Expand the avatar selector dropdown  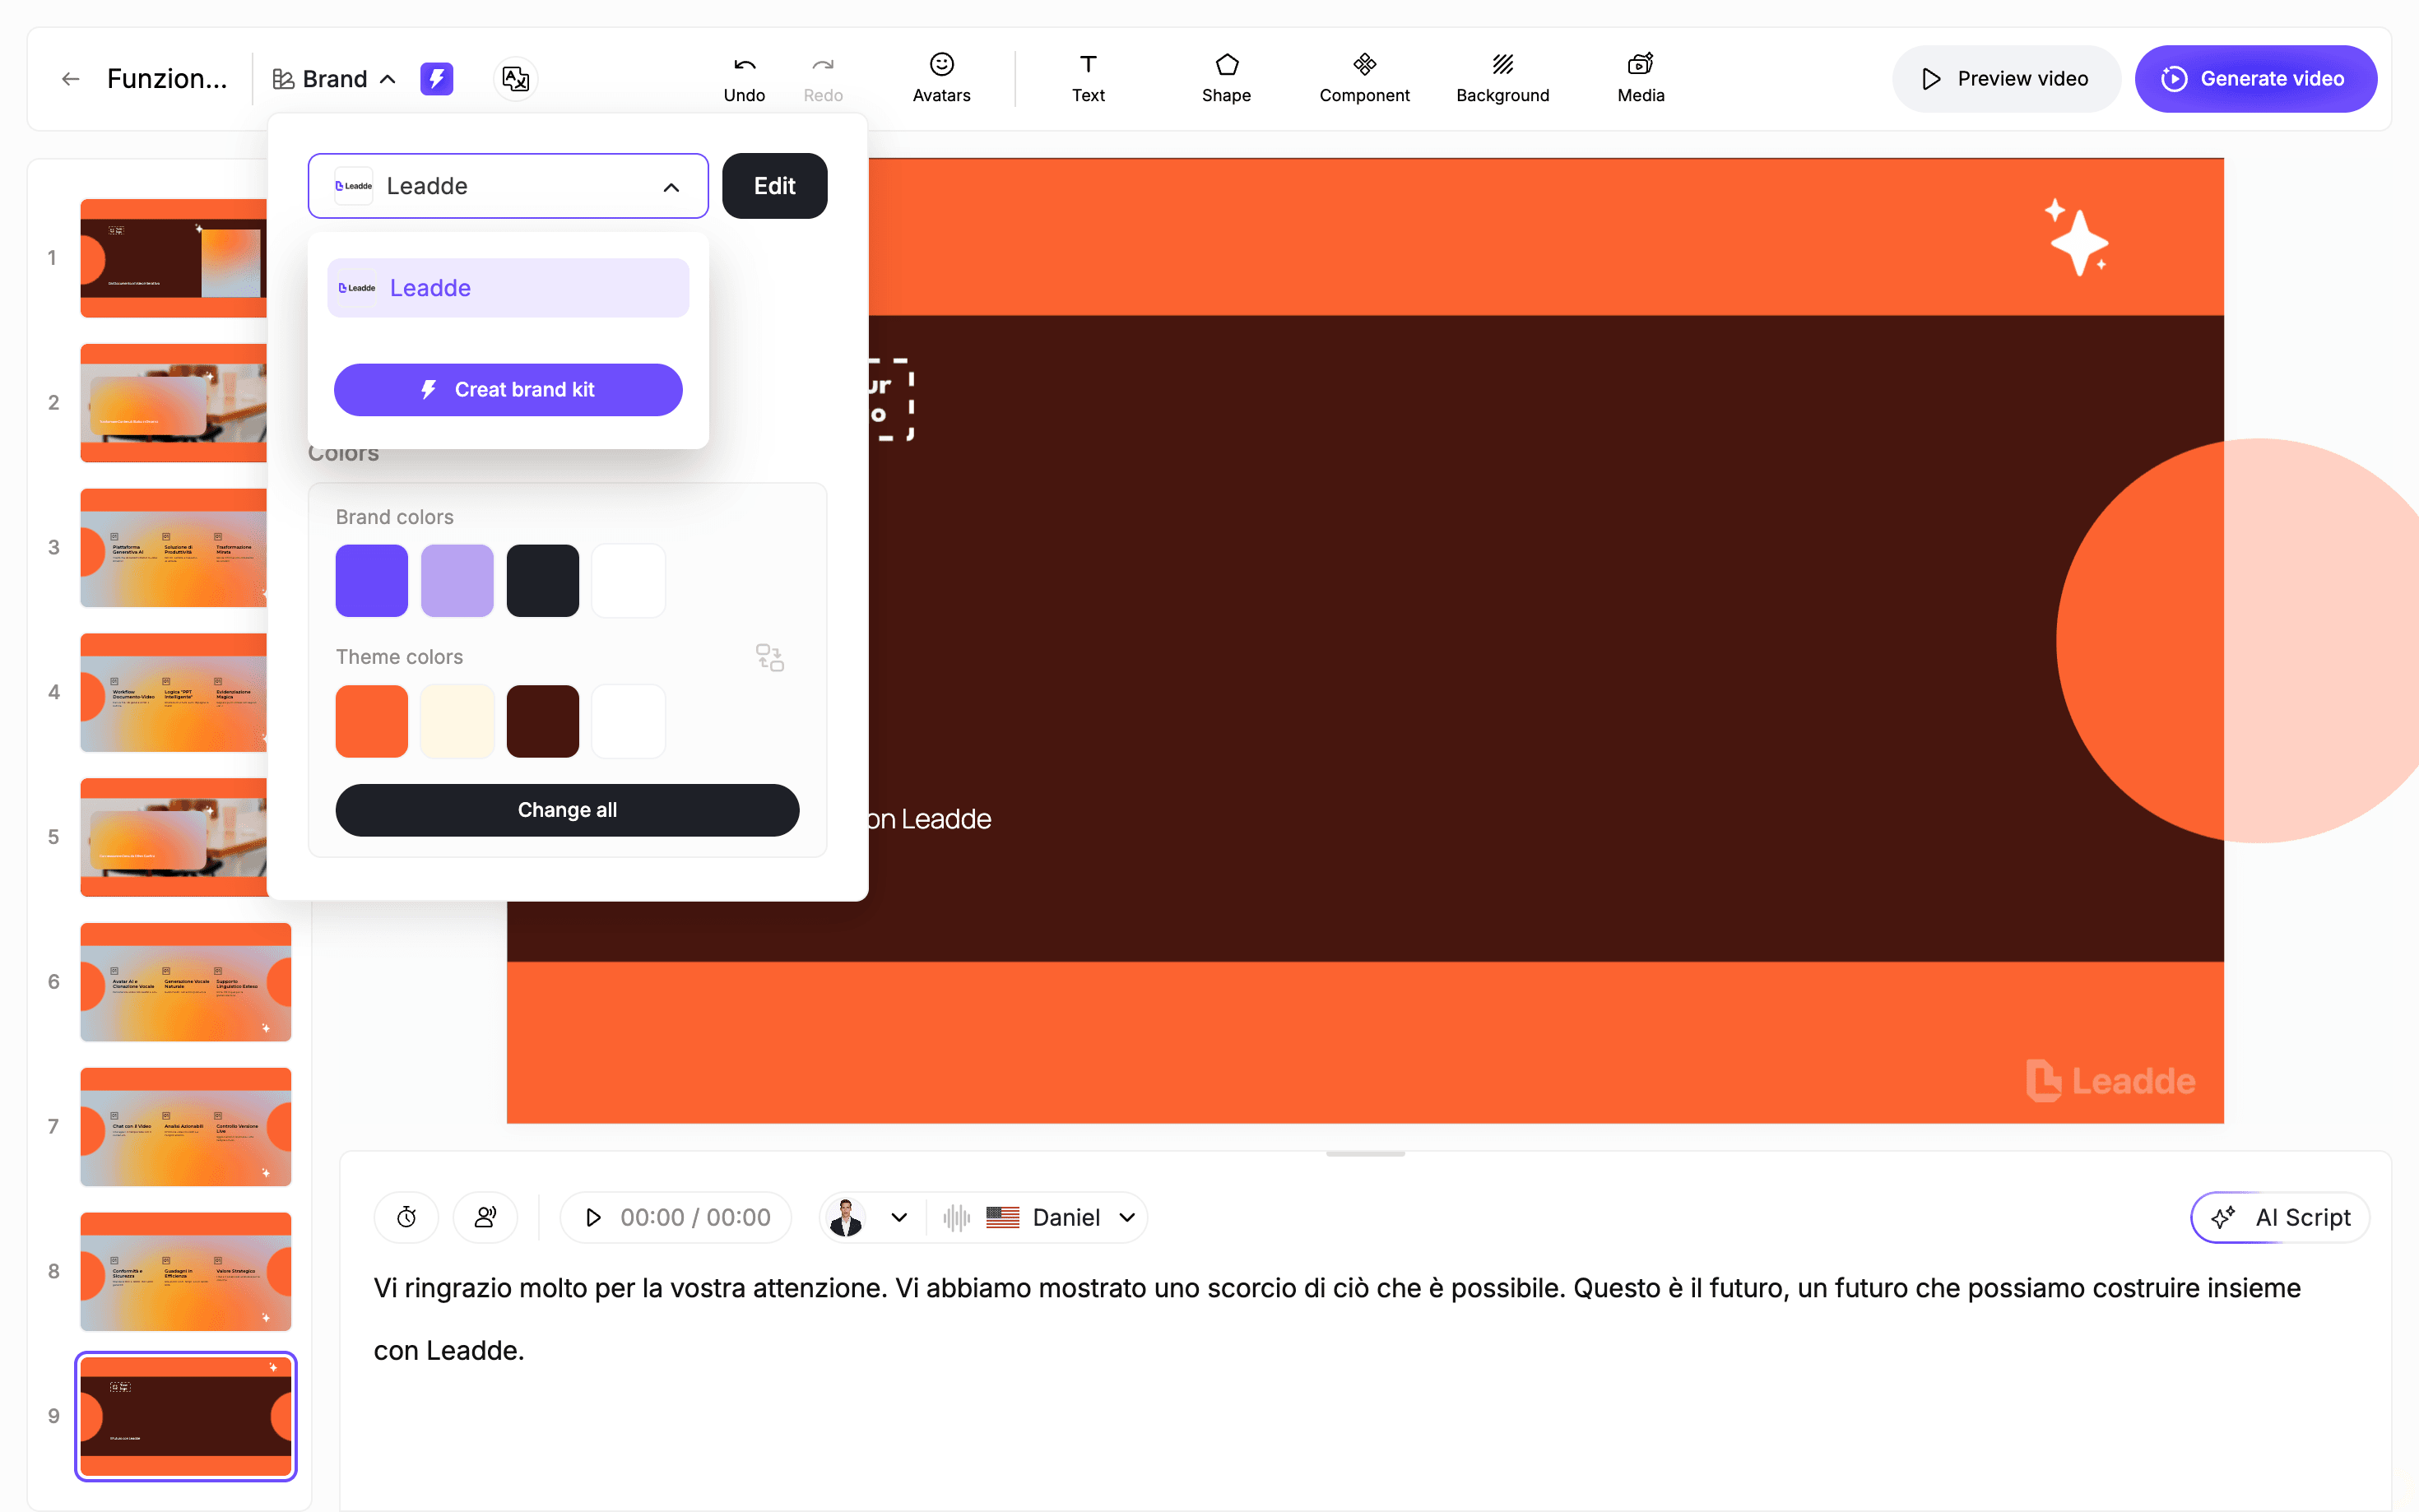tap(898, 1217)
